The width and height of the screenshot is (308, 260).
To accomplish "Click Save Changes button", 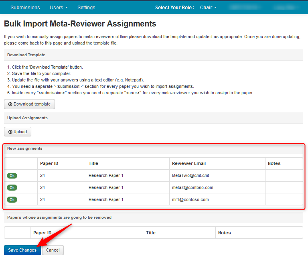I will (22, 250).
